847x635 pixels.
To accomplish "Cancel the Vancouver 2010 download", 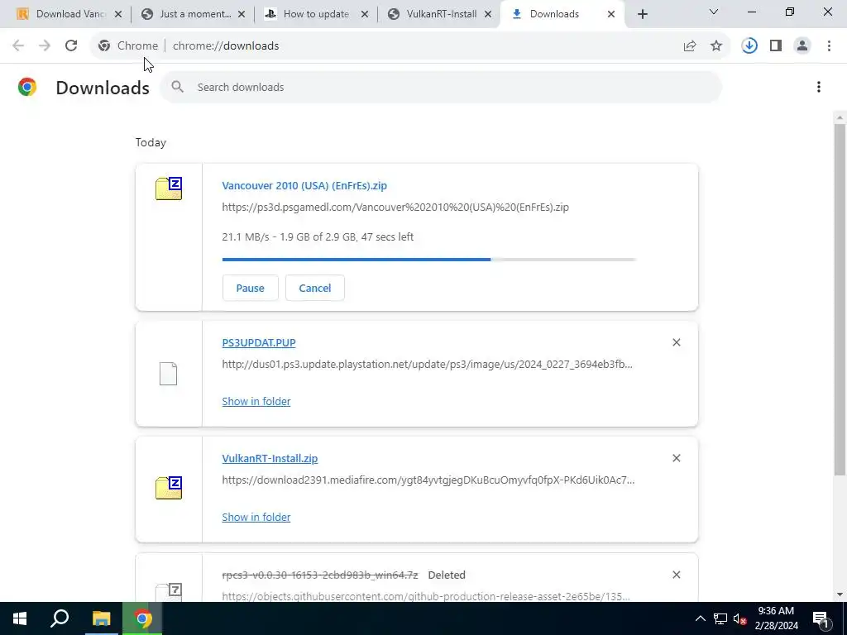I will (x=315, y=288).
